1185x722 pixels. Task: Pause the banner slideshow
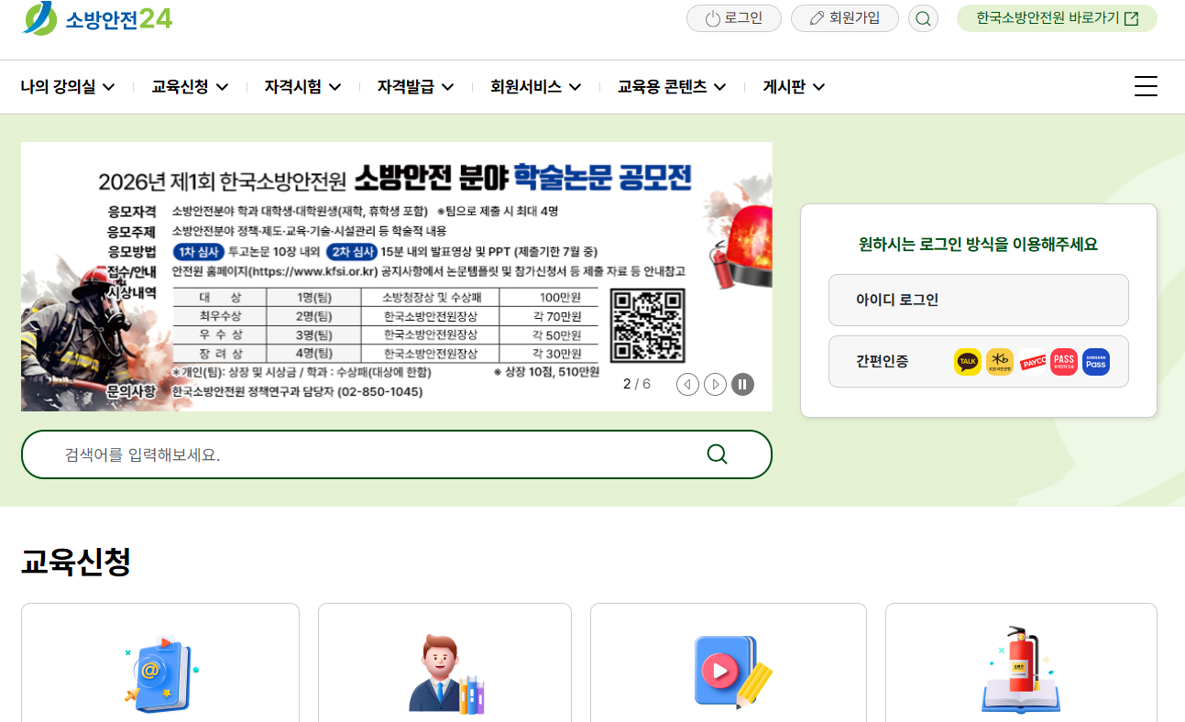click(x=742, y=384)
